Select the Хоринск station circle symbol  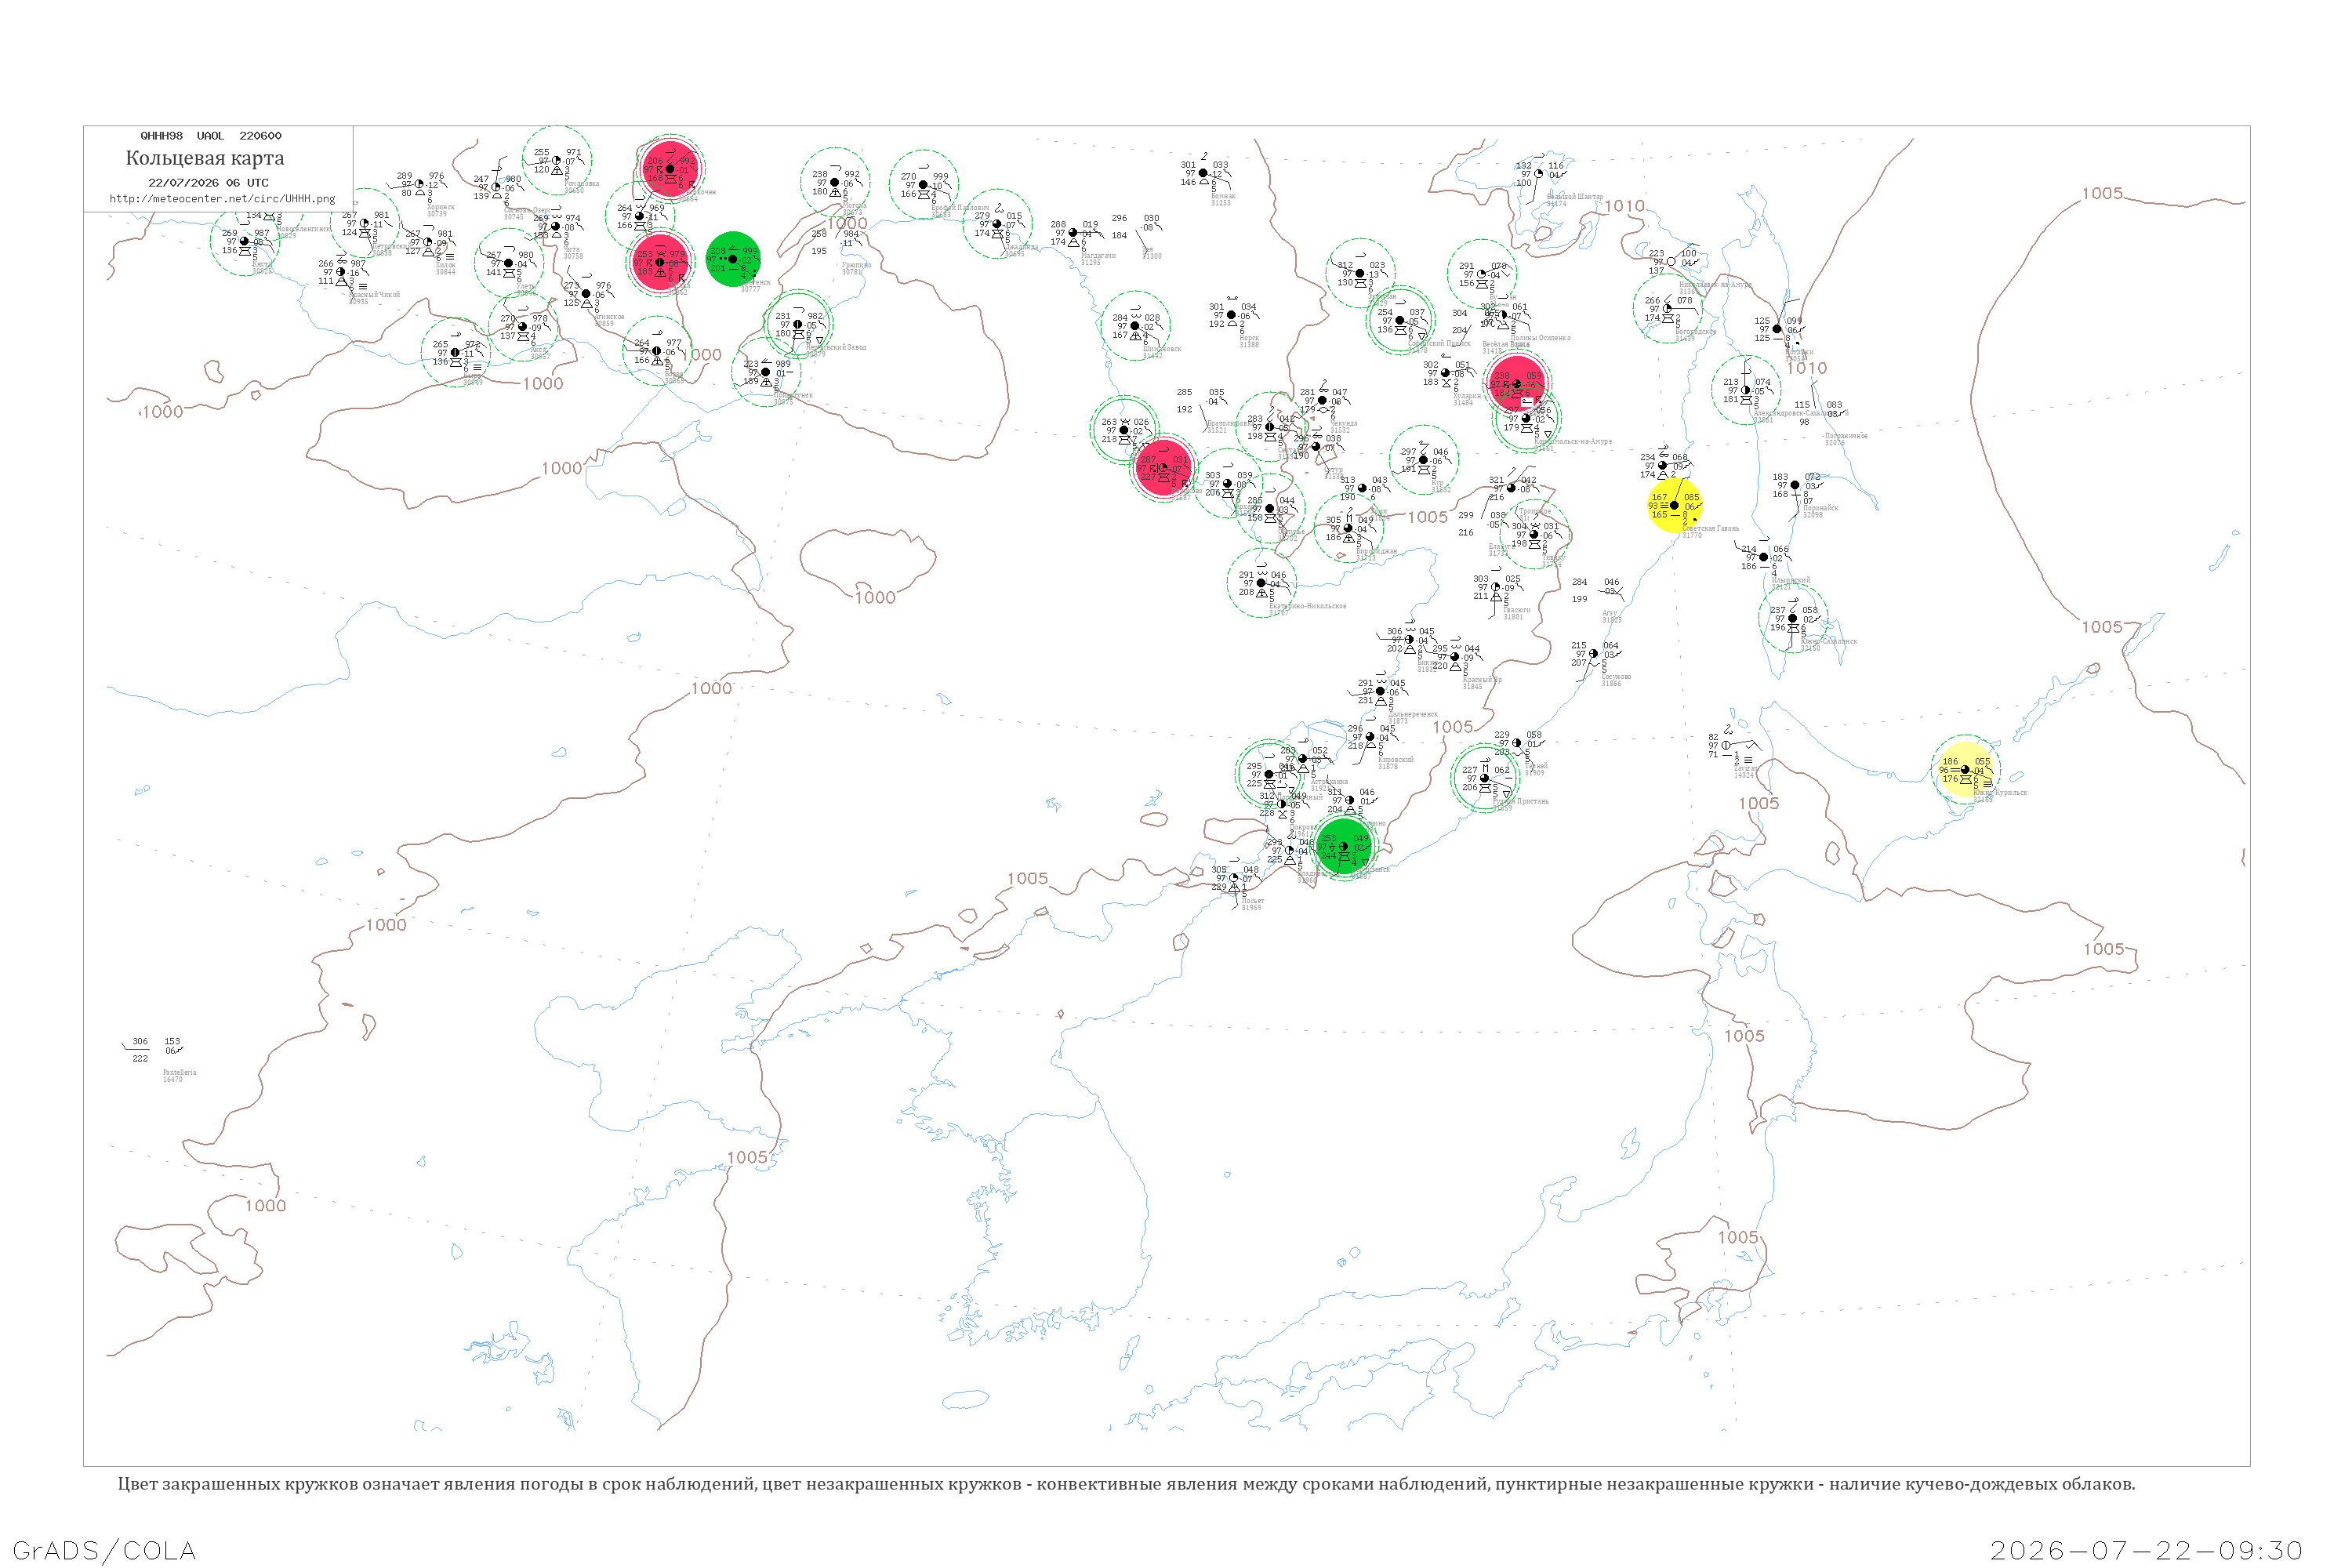[420, 184]
